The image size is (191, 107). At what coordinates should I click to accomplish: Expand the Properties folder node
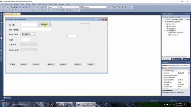165,24
